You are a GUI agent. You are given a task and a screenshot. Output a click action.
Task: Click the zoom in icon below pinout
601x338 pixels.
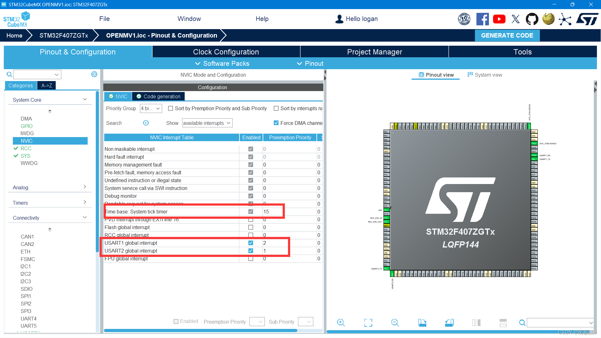pos(341,323)
